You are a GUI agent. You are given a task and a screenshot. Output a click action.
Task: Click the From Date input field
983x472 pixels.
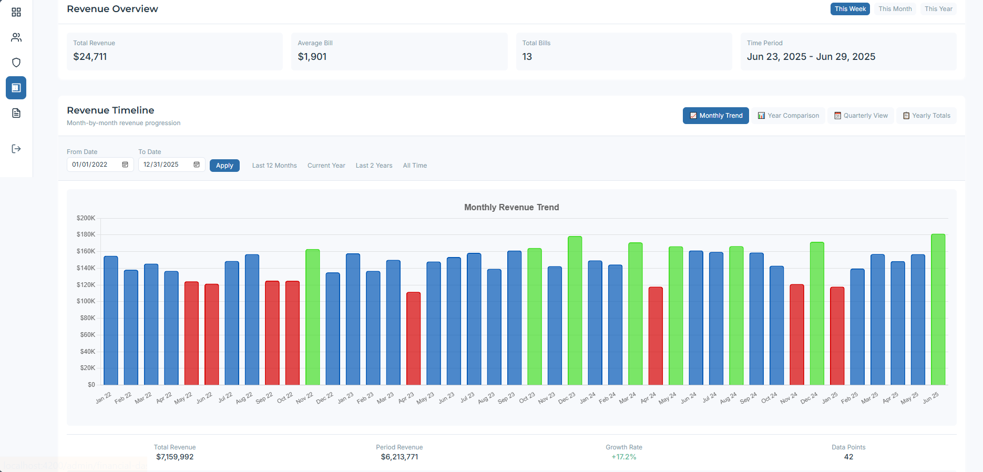95,165
